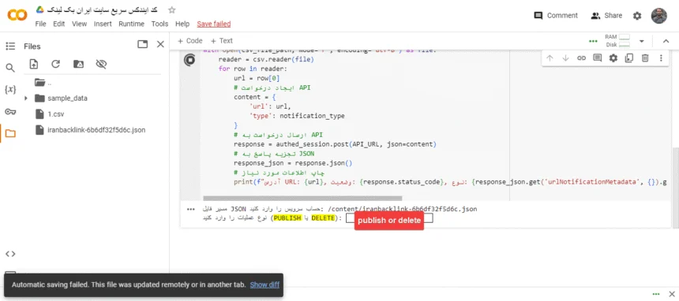Star this notebook title
679x301 pixels.
pos(172,10)
